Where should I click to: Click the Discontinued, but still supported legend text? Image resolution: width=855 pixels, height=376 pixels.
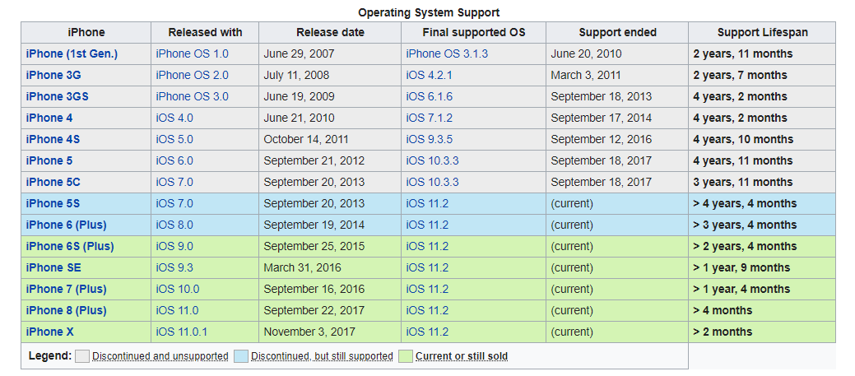[x=322, y=356]
